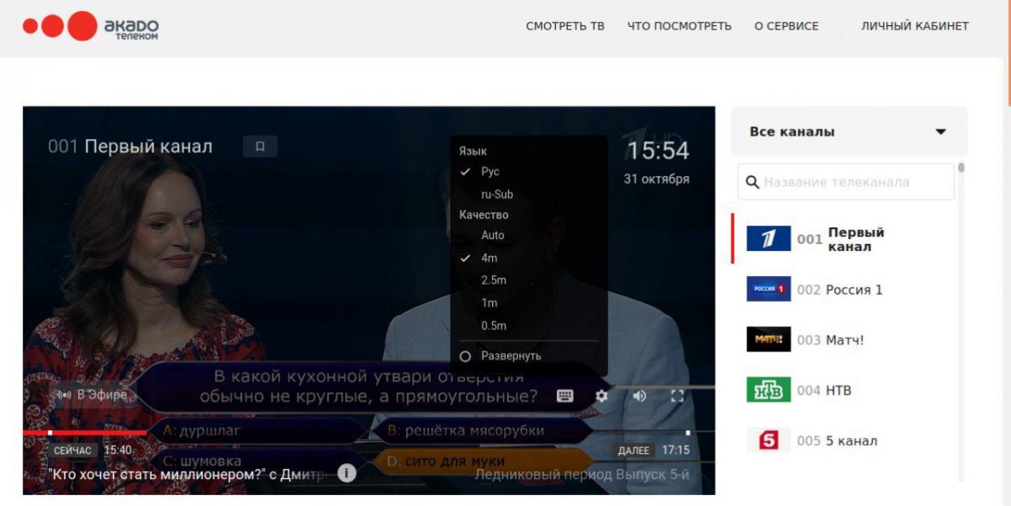The width and height of the screenshot is (1011, 506).
Task: Open player settings gear icon
Action: coord(602,396)
